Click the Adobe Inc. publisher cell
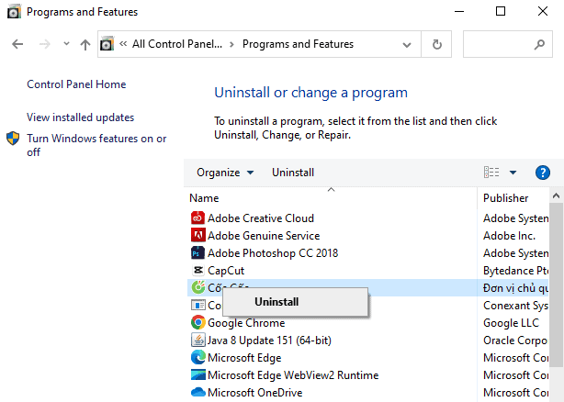This screenshot has height=402, width=564. tap(509, 235)
